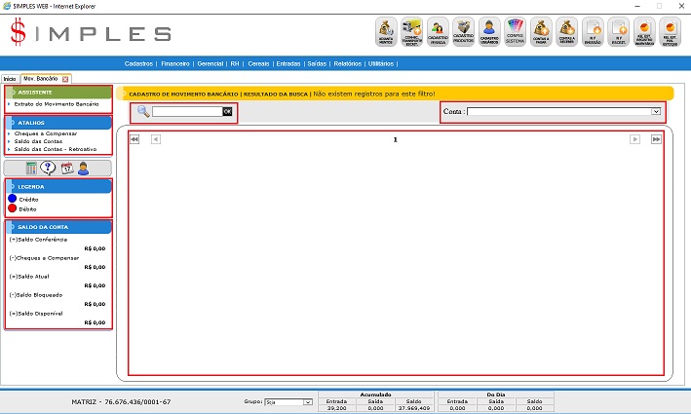Click the Contas a Pagar money bag icon
691x414 pixels.
542,32
